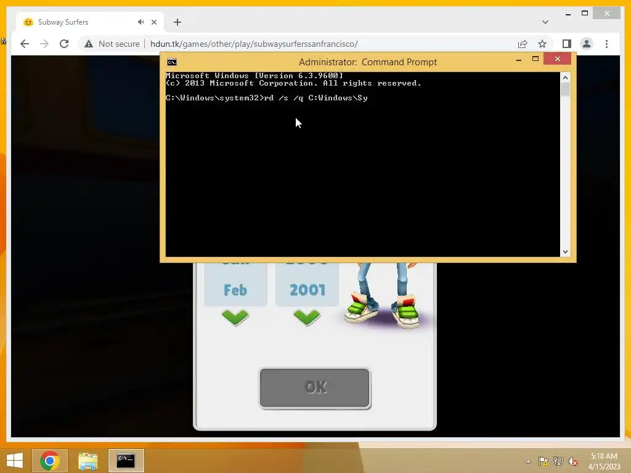Go back in Chrome browser
Image resolution: width=631 pixels, height=473 pixels.
25,44
